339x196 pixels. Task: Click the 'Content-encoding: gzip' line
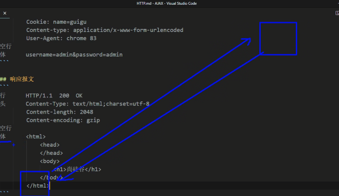(x=63, y=120)
